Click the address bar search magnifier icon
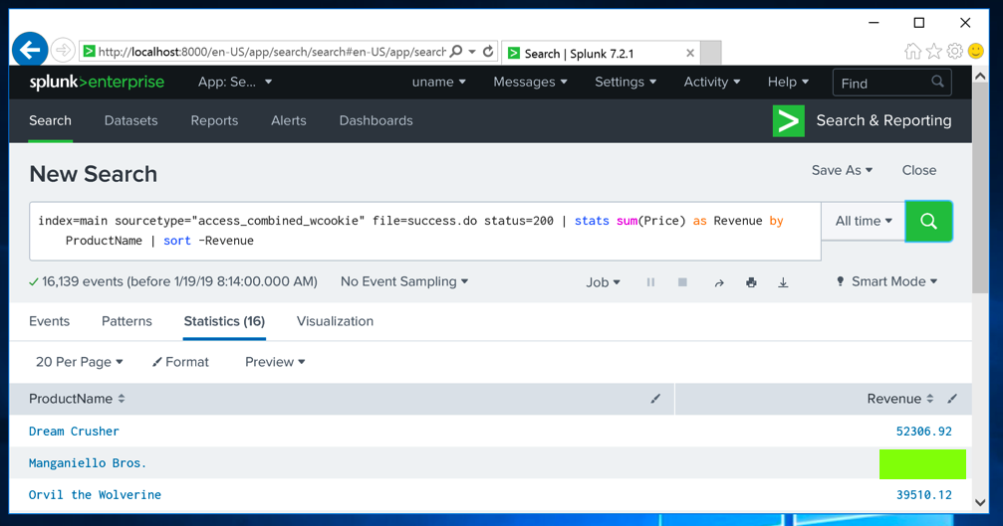 [456, 51]
